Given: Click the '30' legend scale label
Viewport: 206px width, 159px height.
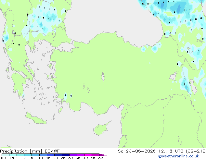Looking at the screenshot, I should (71, 158).
